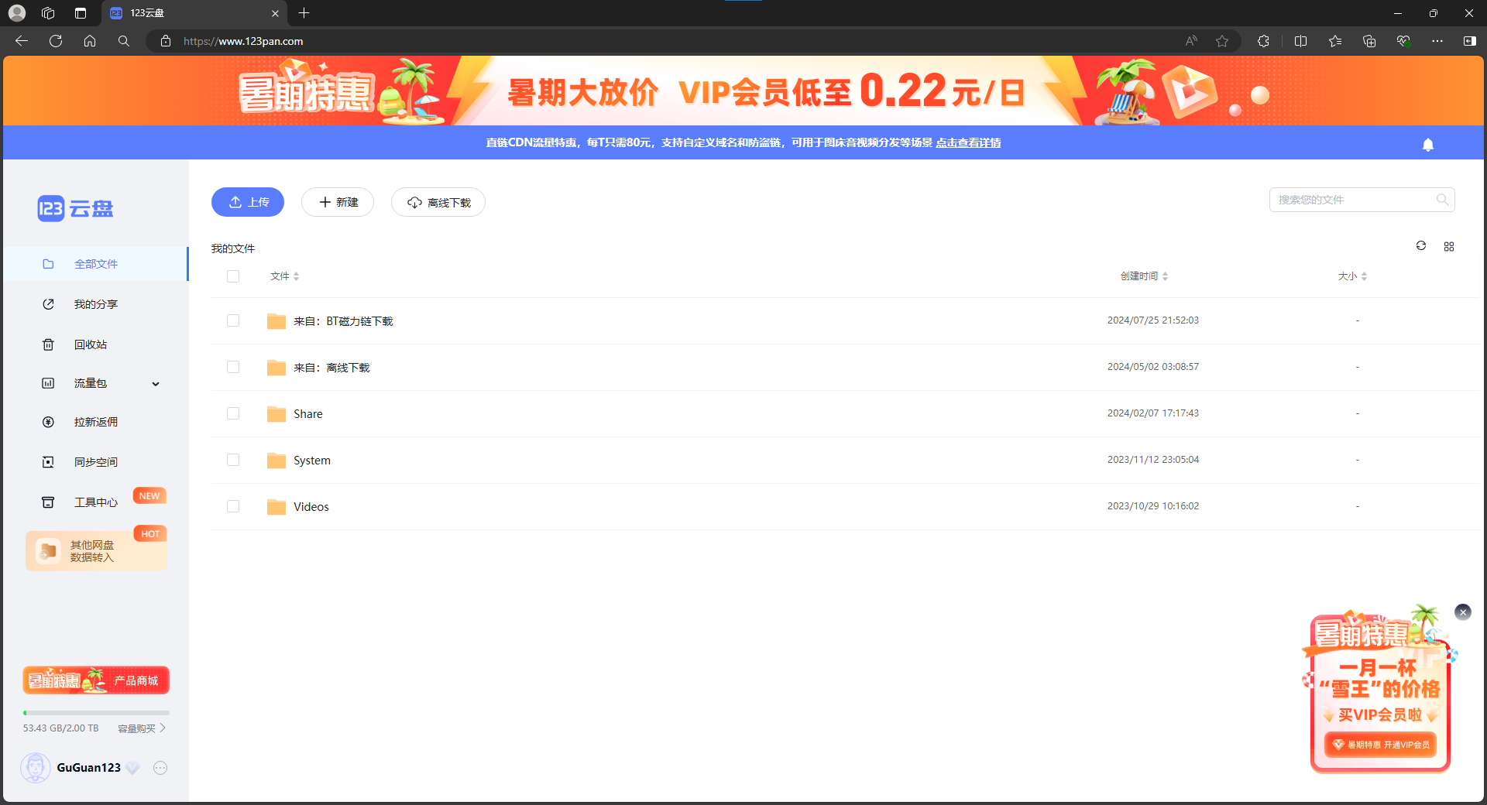Check the box for Share folder
Viewport: 1487px width, 805px height.
[233, 413]
